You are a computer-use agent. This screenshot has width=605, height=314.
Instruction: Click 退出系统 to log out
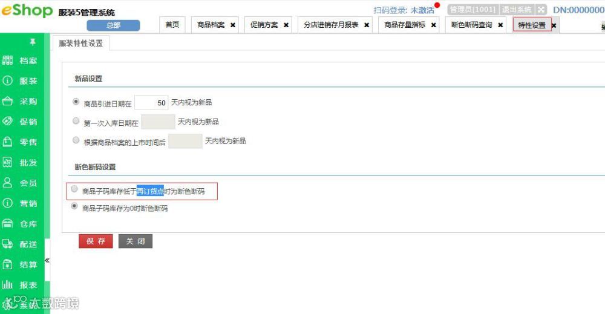(x=517, y=10)
